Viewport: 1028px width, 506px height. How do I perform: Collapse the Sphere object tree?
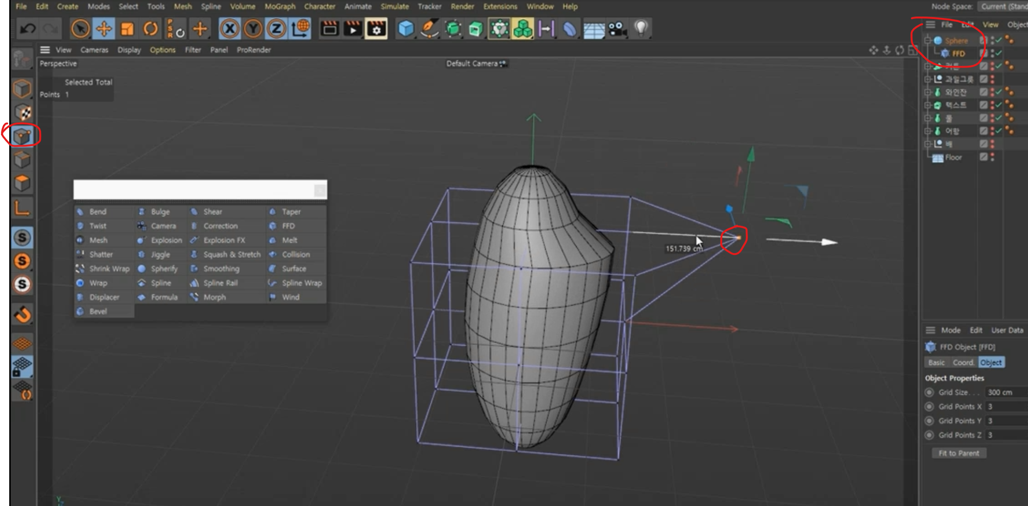(x=927, y=40)
